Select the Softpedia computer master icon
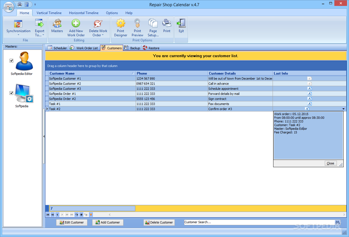The width and height of the screenshot is (349, 237). point(24,93)
